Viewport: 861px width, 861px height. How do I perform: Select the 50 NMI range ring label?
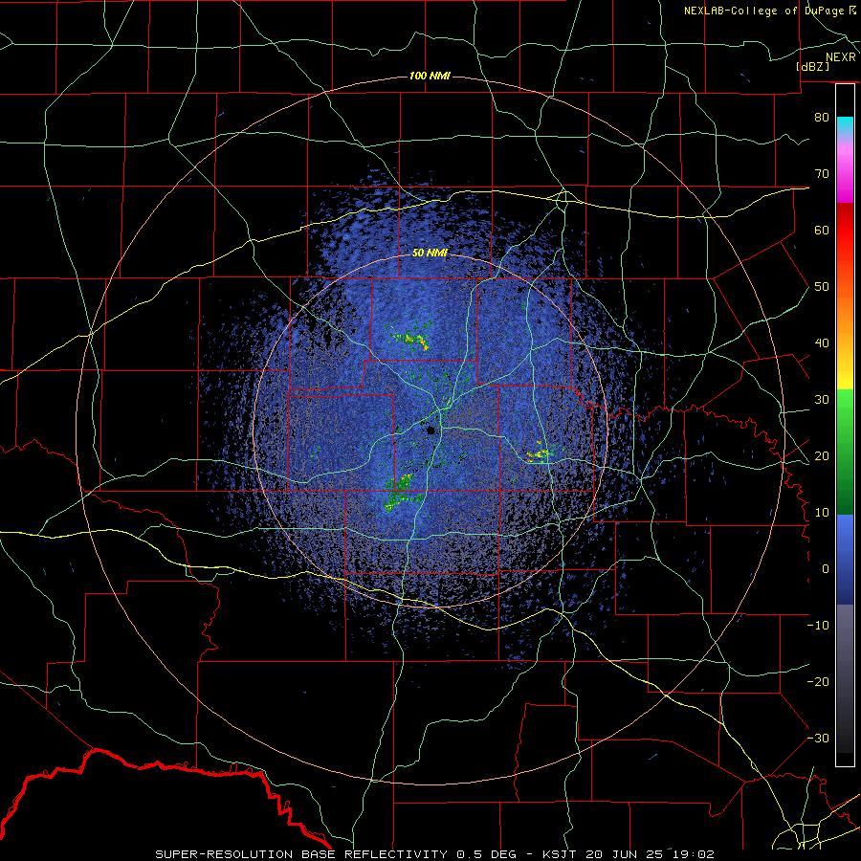430,254
